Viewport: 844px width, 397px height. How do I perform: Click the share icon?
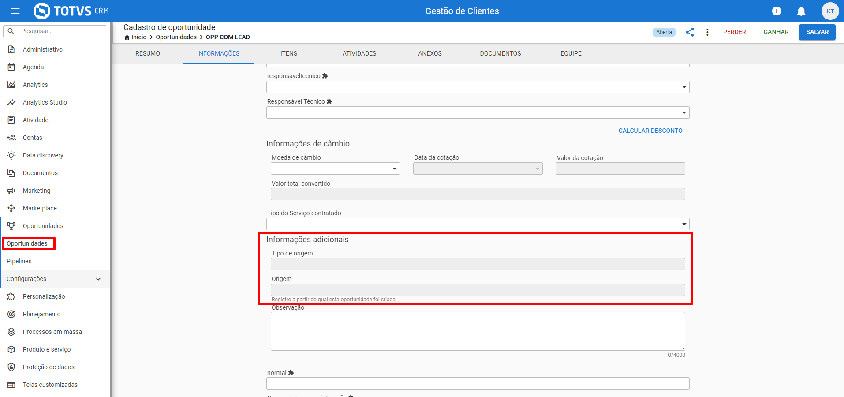(690, 32)
